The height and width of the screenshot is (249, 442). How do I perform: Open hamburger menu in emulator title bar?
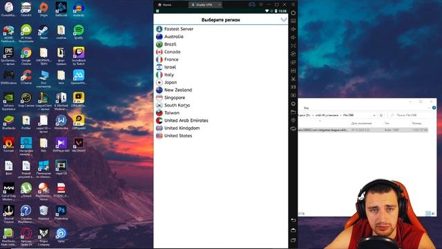click(x=261, y=5)
